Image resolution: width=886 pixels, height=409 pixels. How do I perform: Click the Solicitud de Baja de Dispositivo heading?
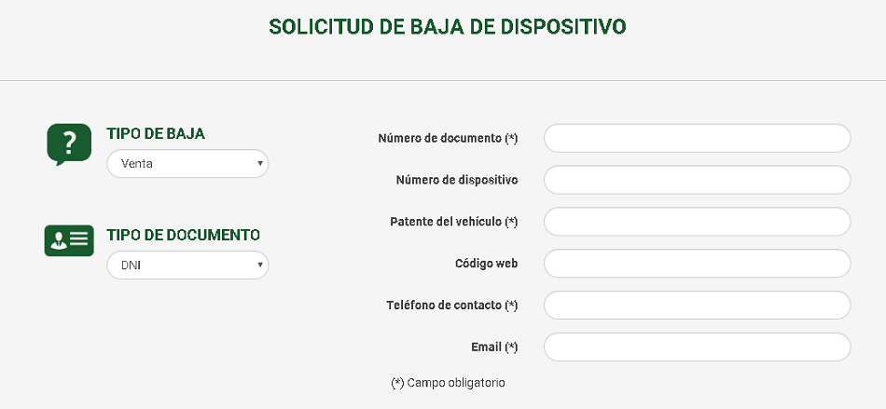pos(448,26)
